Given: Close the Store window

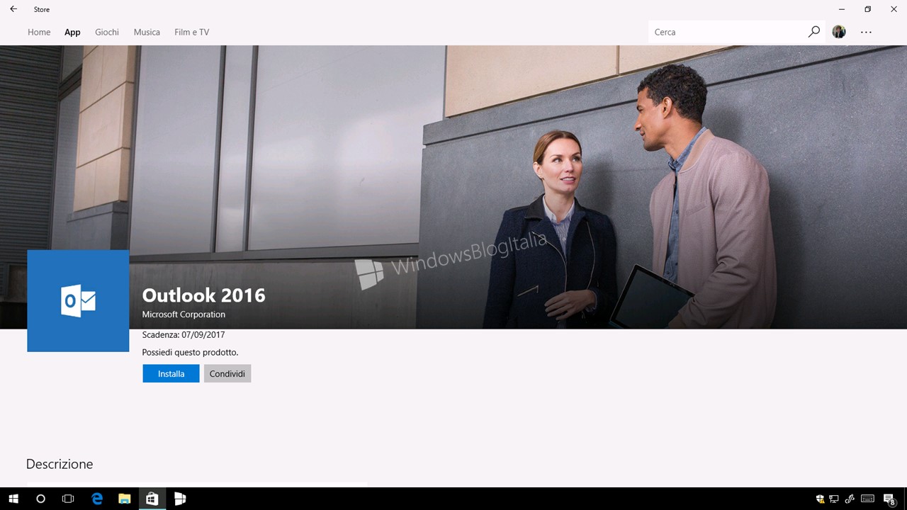Looking at the screenshot, I should coord(894,9).
